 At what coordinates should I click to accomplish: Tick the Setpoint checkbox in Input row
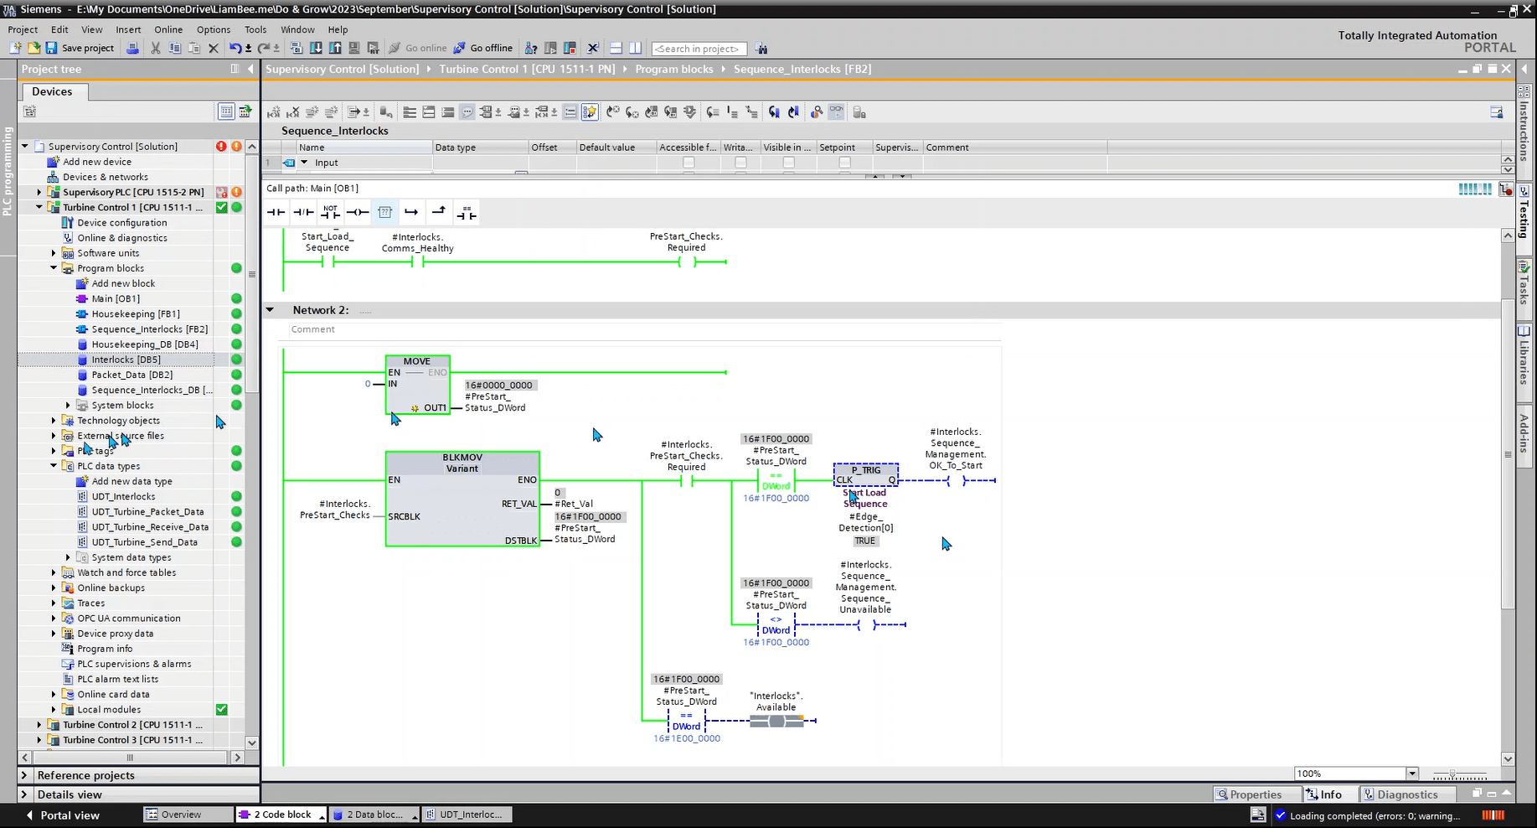point(844,163)
